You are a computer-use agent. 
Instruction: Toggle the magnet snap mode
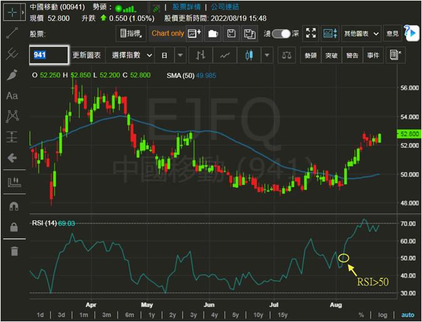coord(14,206)
